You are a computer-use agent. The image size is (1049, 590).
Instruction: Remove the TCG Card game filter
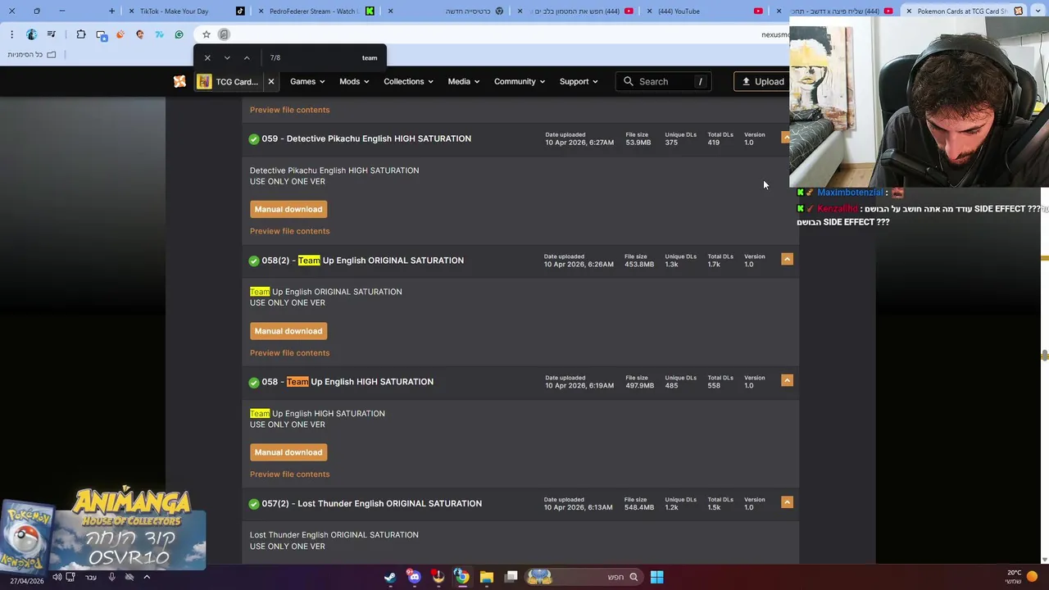pyautogui.click(x=271, y=81)
